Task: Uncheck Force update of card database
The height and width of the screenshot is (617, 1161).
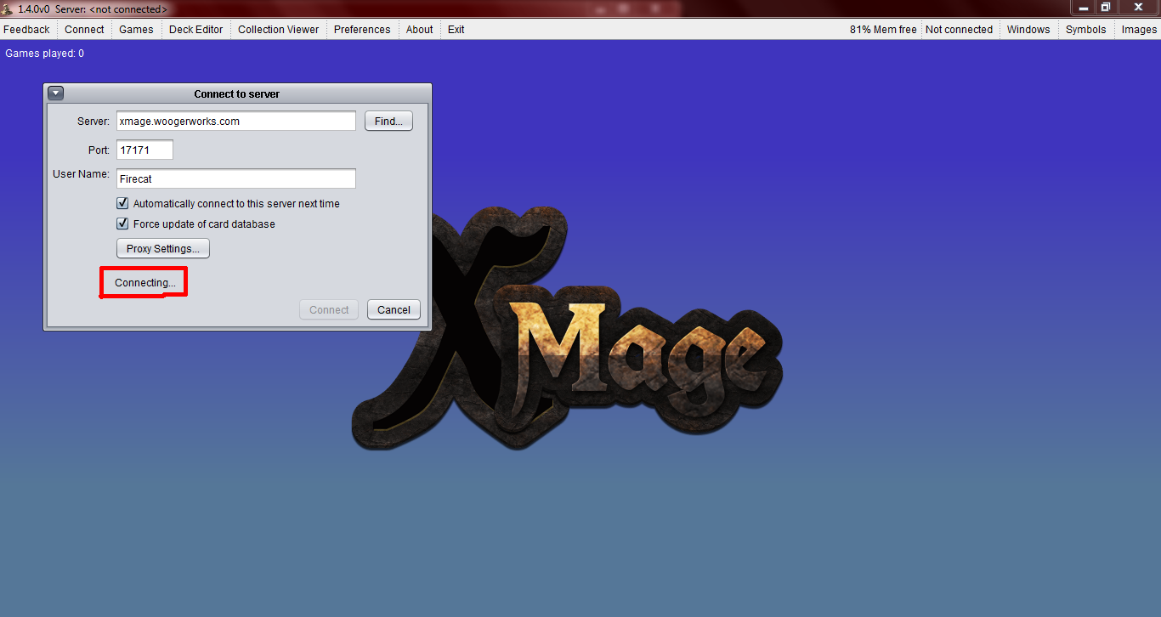Action: click(x=122, y=224)
